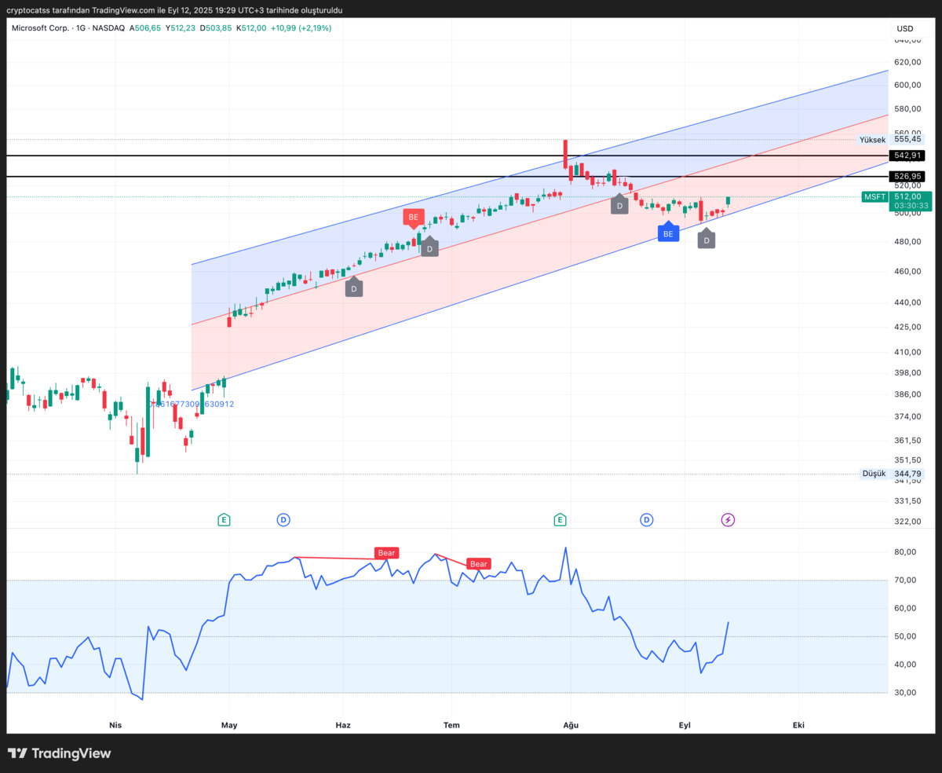Viewport: 942px width, 773px height.
Task: Click the 440,00 price axis label
Action: tap(907, 302)
